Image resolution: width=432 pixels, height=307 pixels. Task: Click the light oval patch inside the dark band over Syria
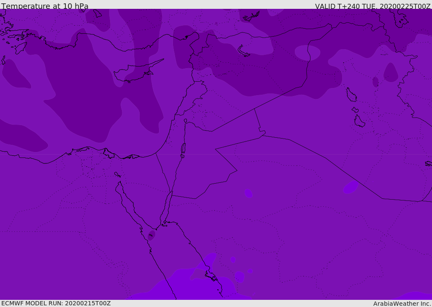tap(307, 53)
